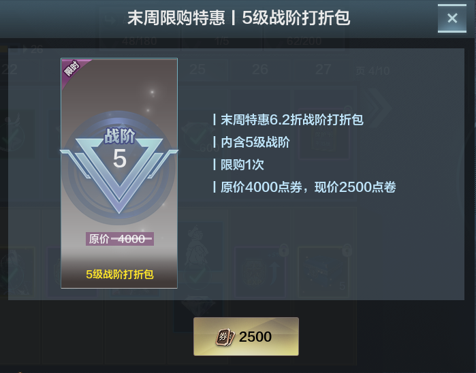Select the dimmed level 25 column header

tap(197, 69)
